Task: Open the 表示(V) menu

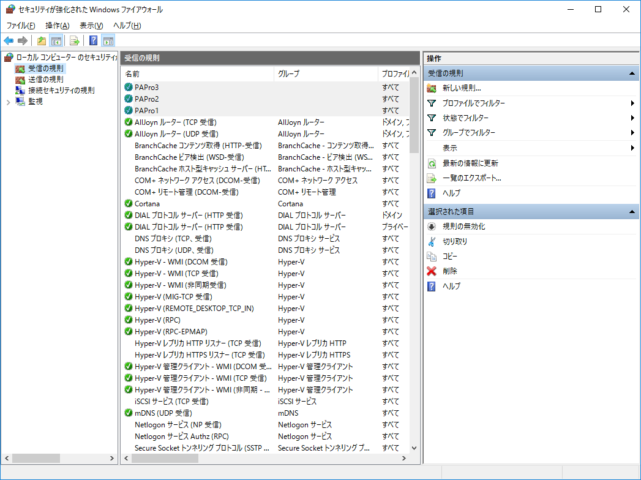Action: (x=91, y=26)
